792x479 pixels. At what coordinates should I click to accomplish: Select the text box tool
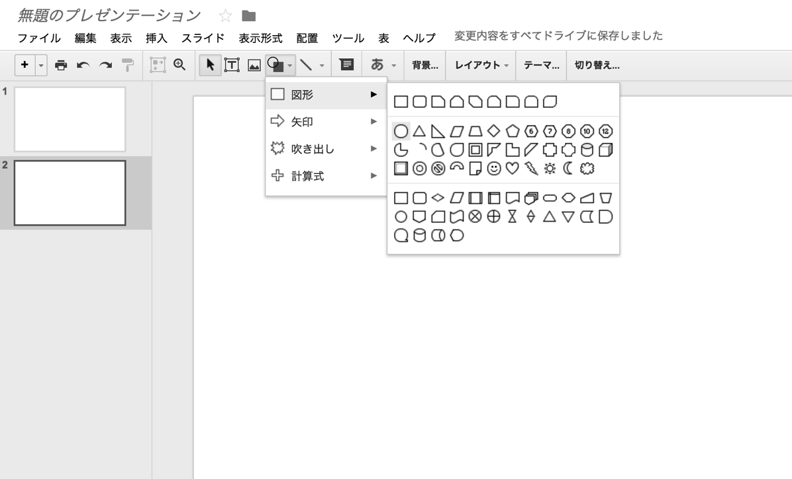(x=232, y=64)
